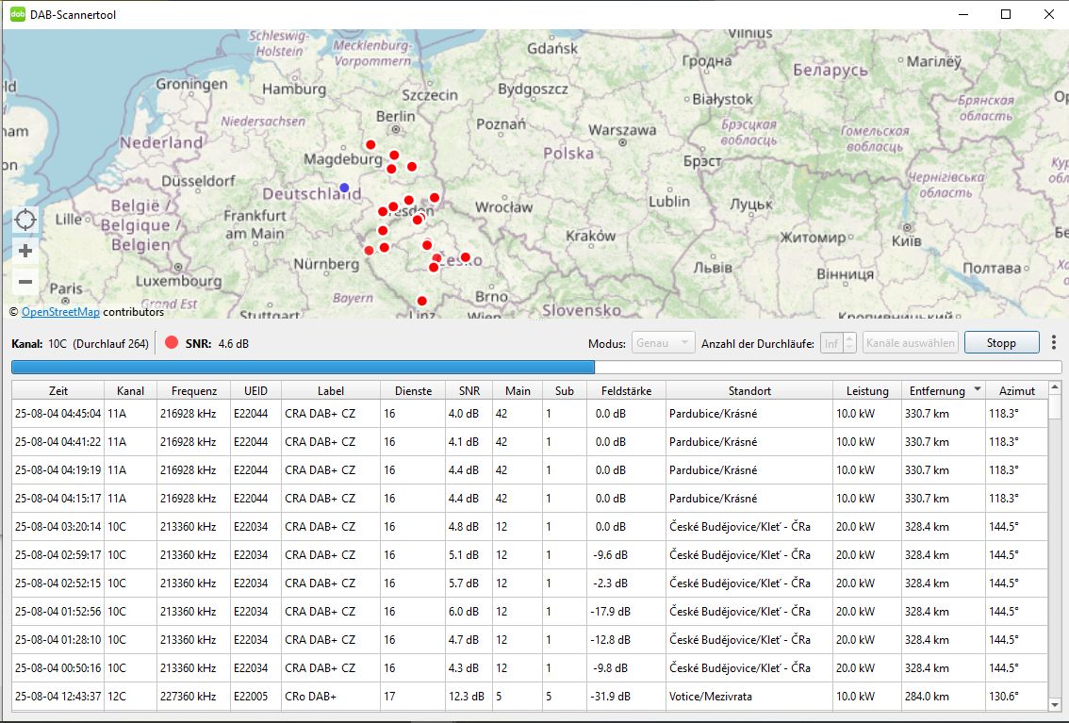1069x723 pixels.
Task: Click the Entfernung column sort arrow
Action: tap(977, 389)
